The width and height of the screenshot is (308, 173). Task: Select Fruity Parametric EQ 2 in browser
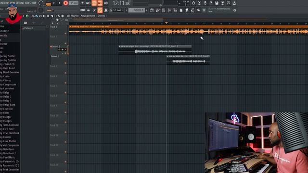[10, 165]
